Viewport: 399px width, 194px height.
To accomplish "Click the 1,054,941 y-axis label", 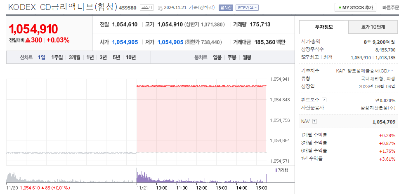I will tap(280, 79).
